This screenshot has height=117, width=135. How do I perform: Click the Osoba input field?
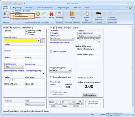tap(25, 47)
